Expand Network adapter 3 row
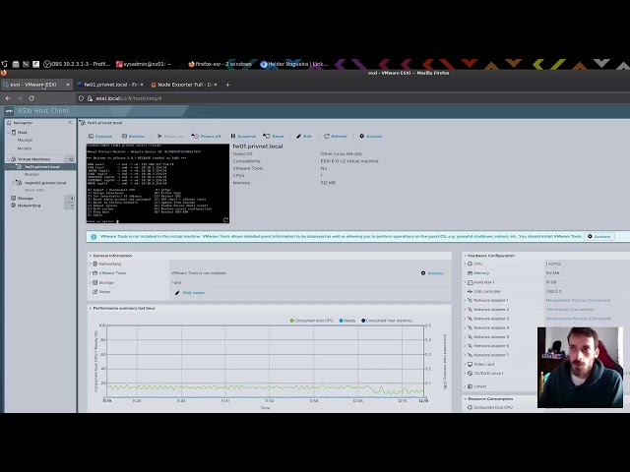 pyautogui.click(x=465, y=319)
